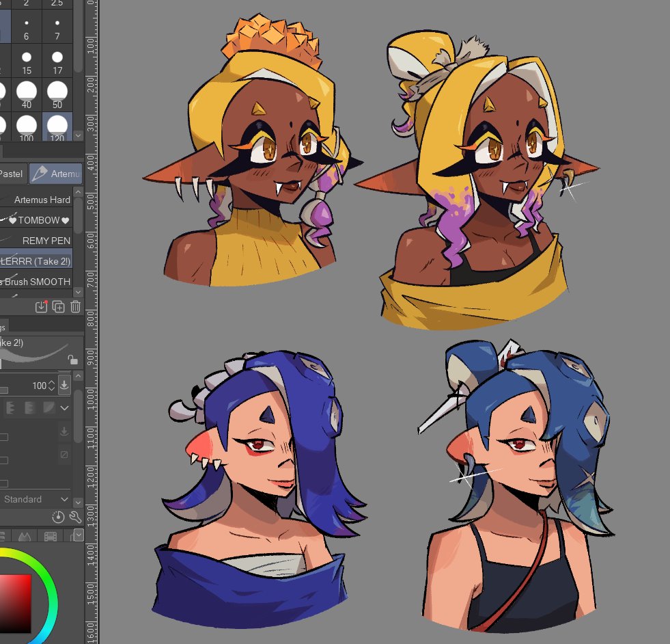Image resolution: width=670 pixels, height=644 pixels.
Task: Click the mountain-shaped icon in bottom panel tabs
Action: coord(25,536)
